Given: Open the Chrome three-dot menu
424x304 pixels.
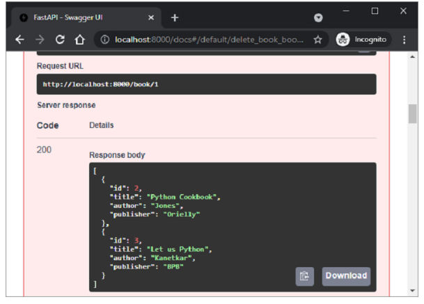Looking at the screenshot, I should coord(405,40).
